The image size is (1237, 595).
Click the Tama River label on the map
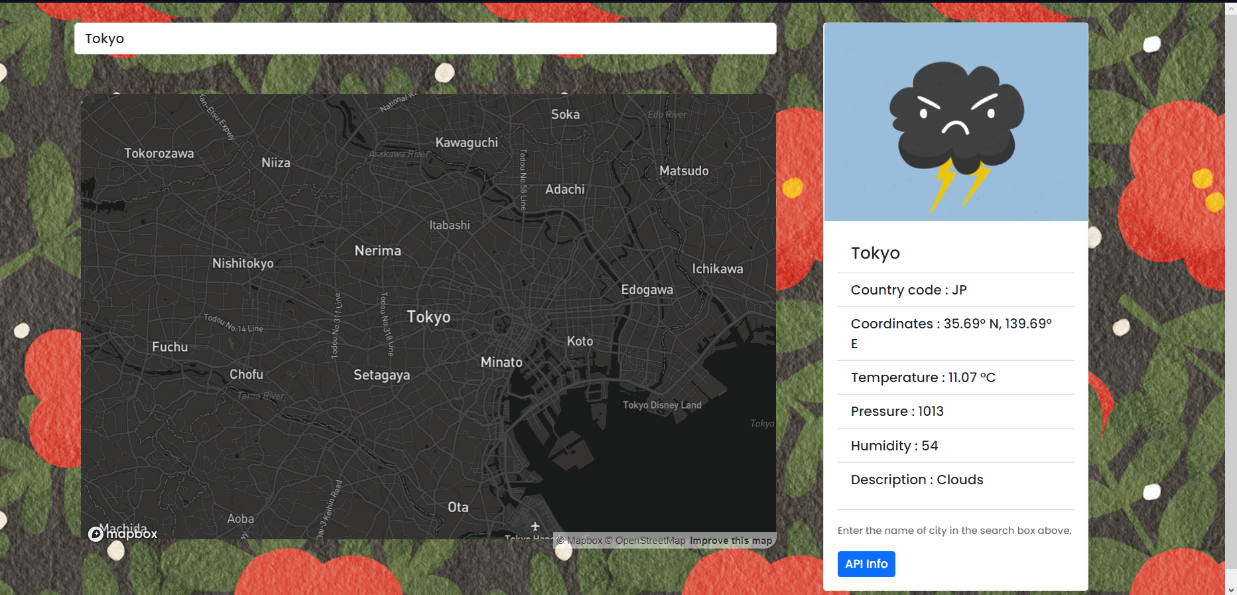261,396
